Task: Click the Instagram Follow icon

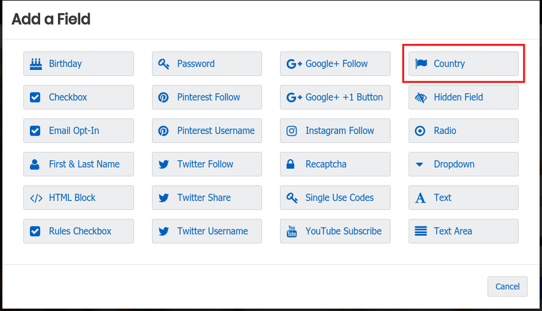Action: pyautogui.click(x=292, y=130)
